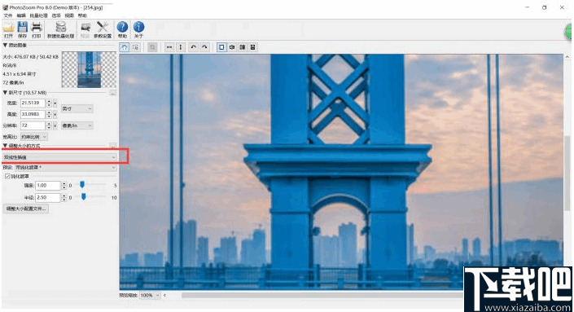Viewport: 574px width, 312px height.
Task: Open 参数设置 preferences tools icon
Action: [x=103, y=29]
